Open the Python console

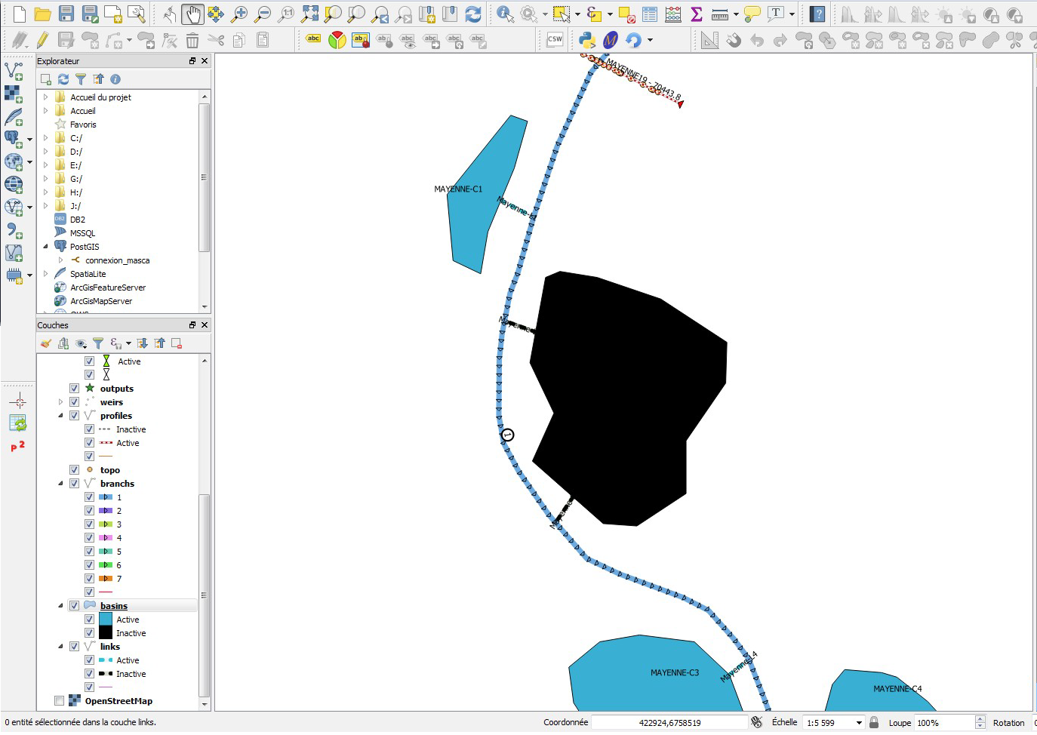coord(586,39)
